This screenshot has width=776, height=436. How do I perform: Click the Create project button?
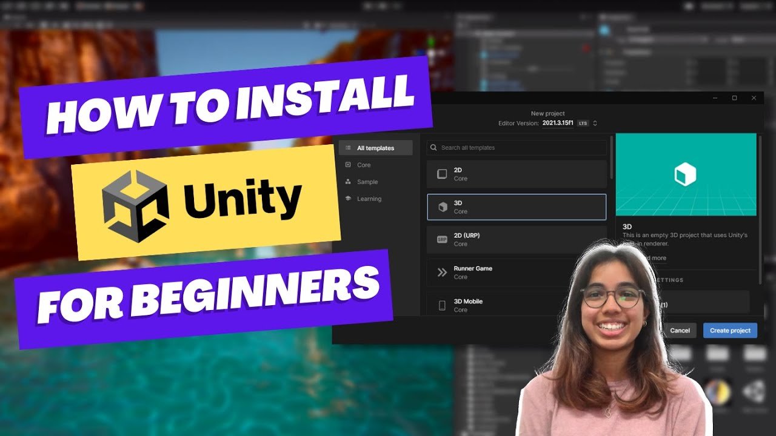pyautogui.click(x=730, y=331)
